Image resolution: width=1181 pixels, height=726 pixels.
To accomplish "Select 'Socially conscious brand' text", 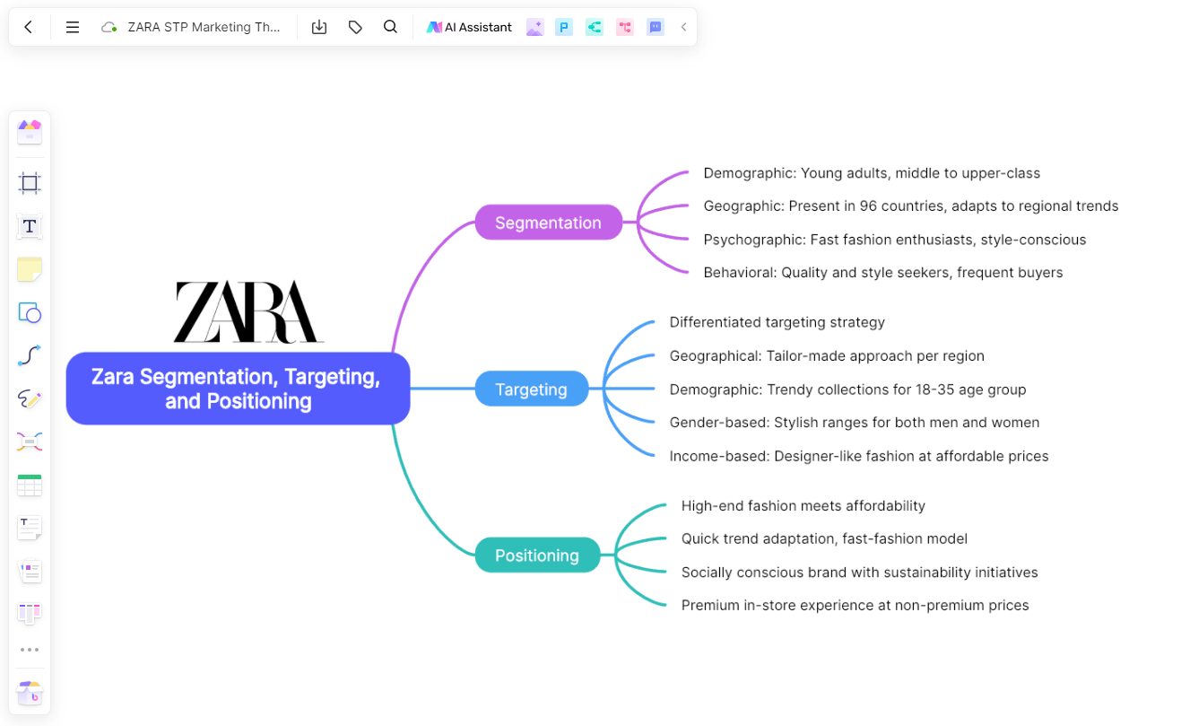I will 859,573.
